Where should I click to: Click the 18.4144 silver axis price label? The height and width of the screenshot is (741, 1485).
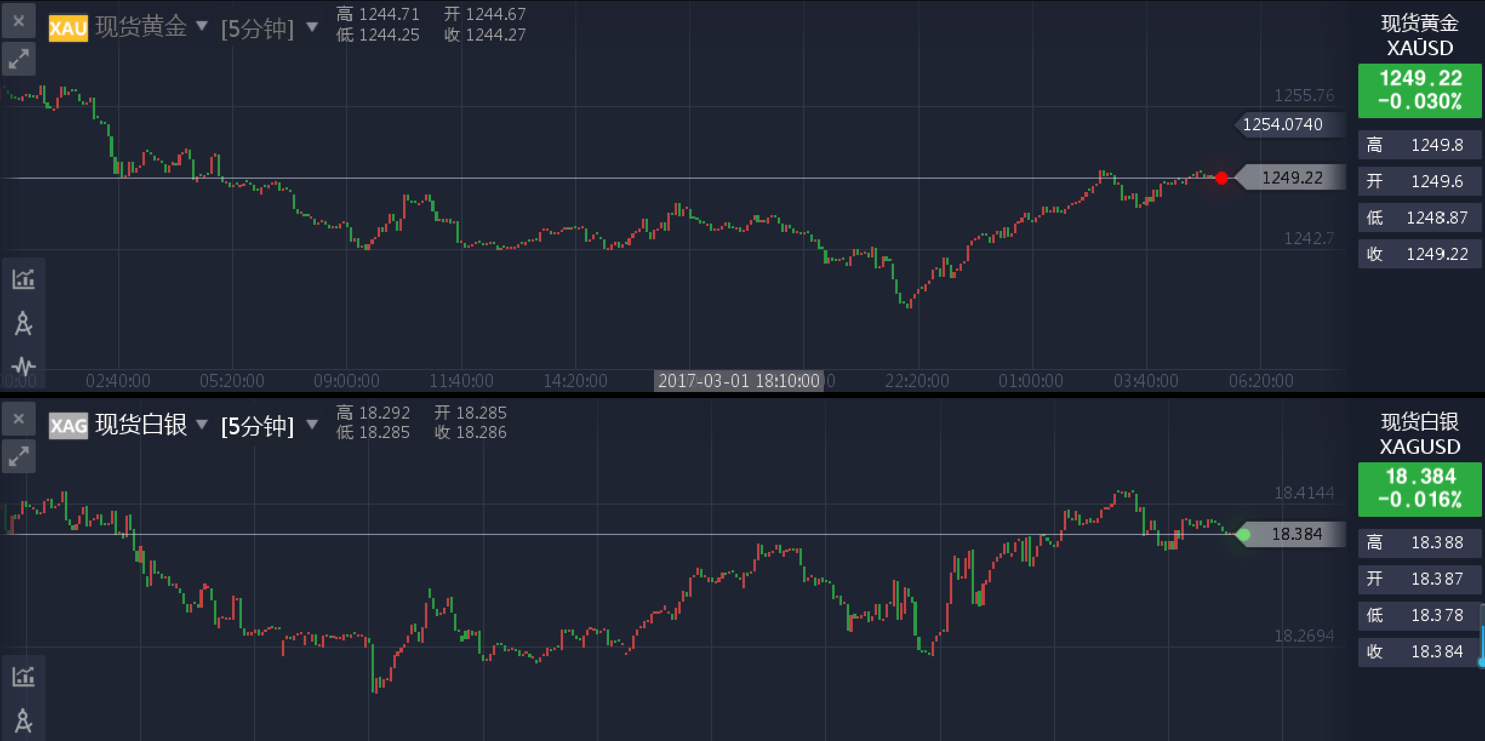point(1304,493)
